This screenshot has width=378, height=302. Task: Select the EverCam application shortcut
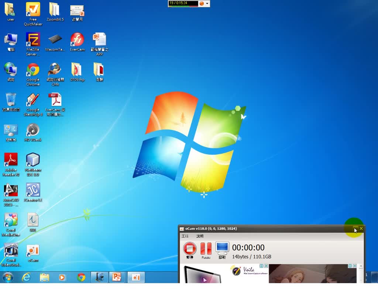78,42
